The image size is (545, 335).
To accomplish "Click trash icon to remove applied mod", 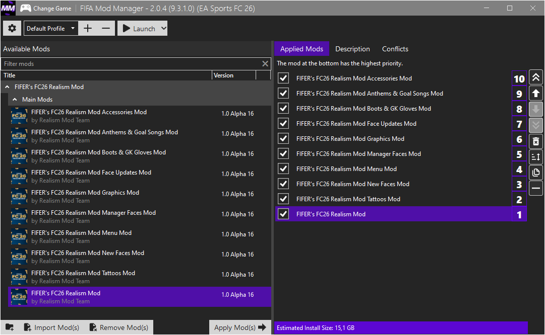I will pyautogui.click(x=536, y=141).
